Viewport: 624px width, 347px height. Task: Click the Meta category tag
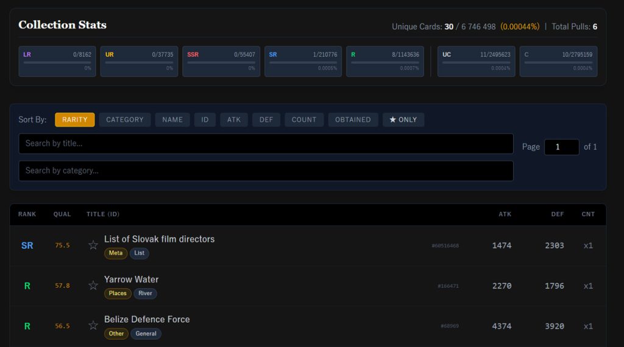click(116, 253)
